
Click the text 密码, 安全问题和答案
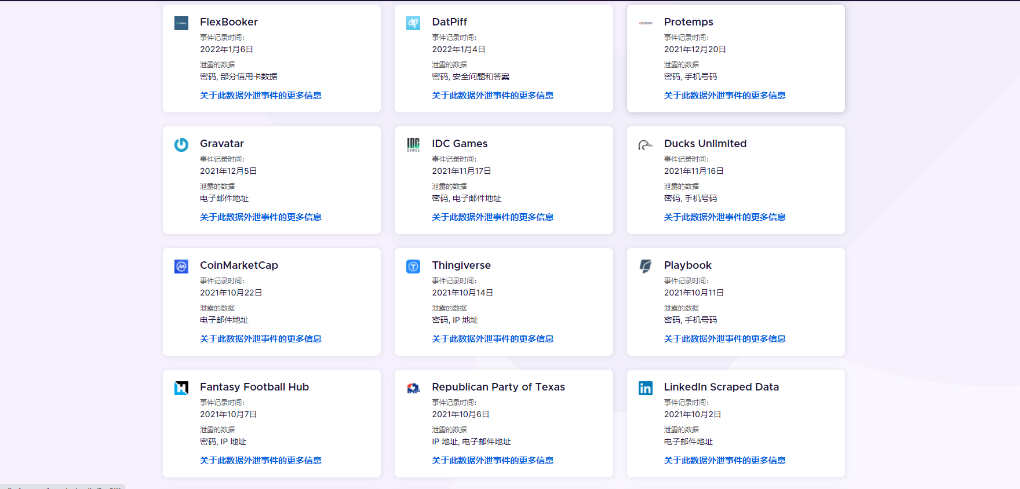pyautogui.click(x=471, y=76)
